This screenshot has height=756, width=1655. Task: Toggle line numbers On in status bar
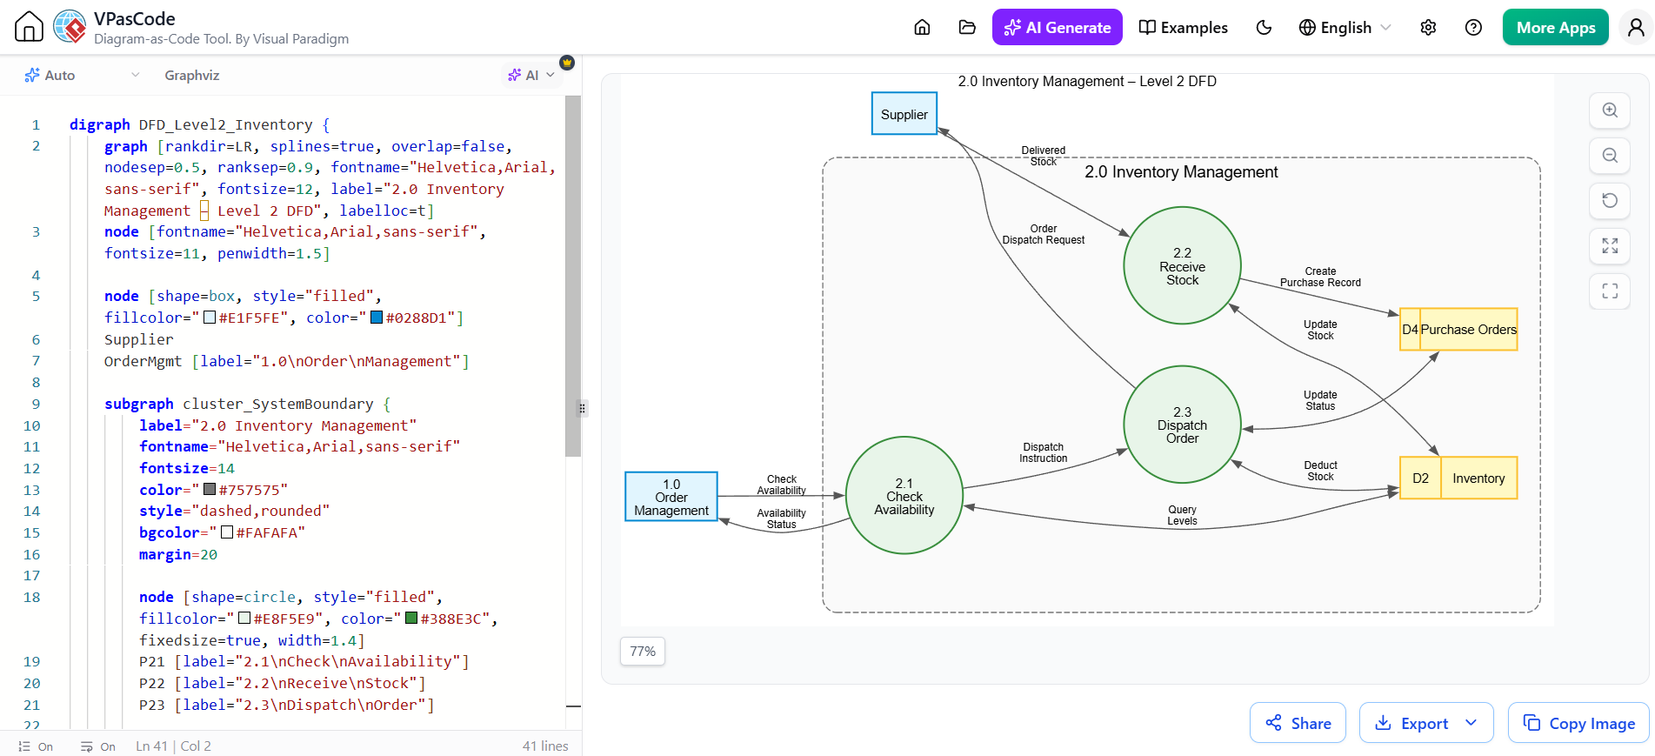tap(36, 746)
